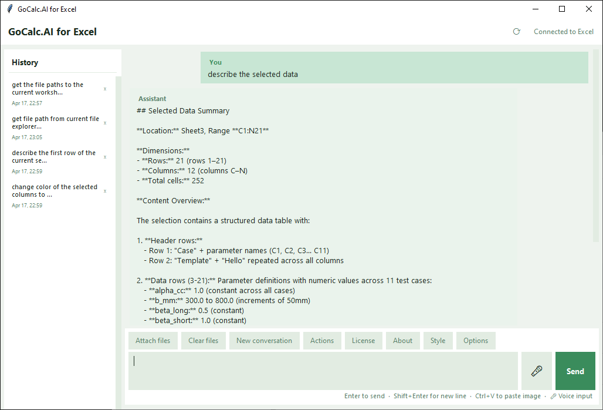Click the 'b_mm: 300.0 to 800.0' line
This screenshot has height=410, width=603.
[227, 301]
